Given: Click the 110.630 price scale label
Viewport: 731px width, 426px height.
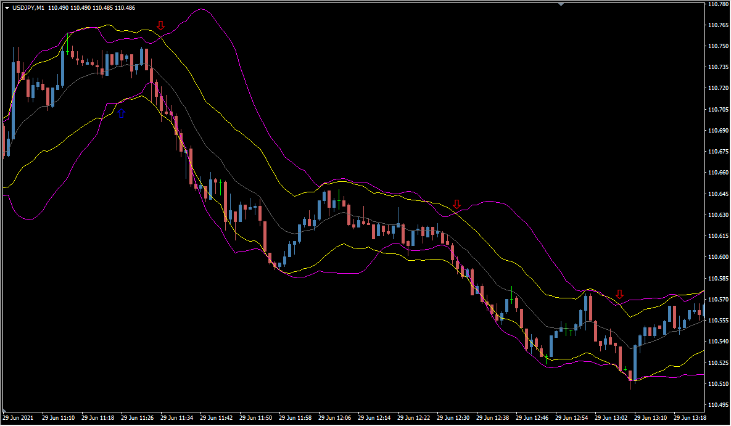Looking at the screenshot, I should coord(718,215).
